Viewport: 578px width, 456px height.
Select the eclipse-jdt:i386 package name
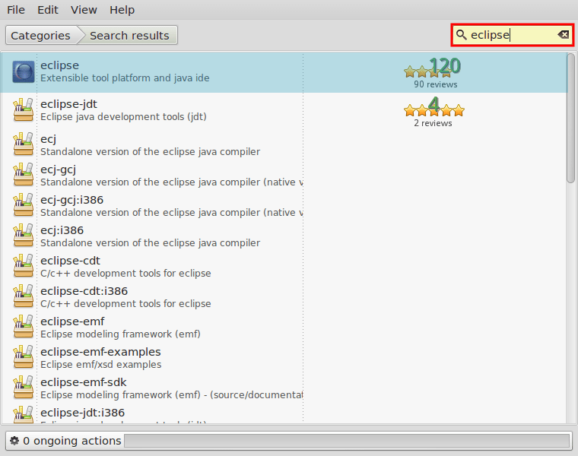tap(83, 413)
